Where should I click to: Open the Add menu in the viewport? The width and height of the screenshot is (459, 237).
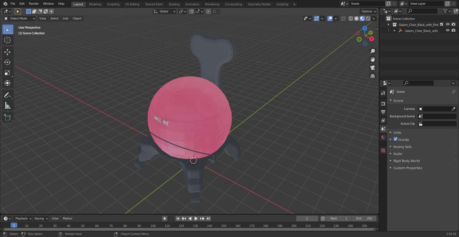(66, 18)
